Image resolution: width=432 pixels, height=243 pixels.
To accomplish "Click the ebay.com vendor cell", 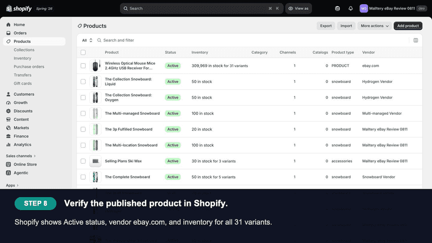I will pos(370,66).
